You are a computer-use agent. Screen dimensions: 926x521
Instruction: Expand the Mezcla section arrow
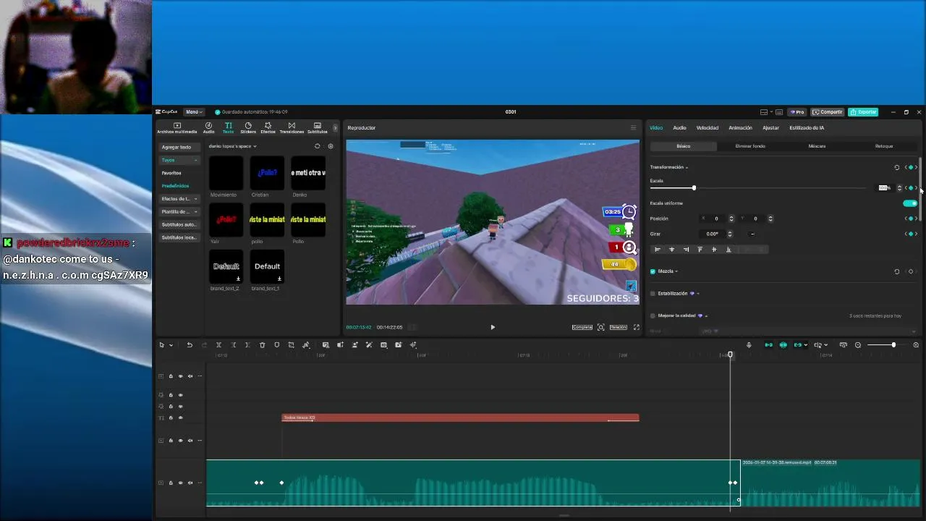[x=676, y=271]
